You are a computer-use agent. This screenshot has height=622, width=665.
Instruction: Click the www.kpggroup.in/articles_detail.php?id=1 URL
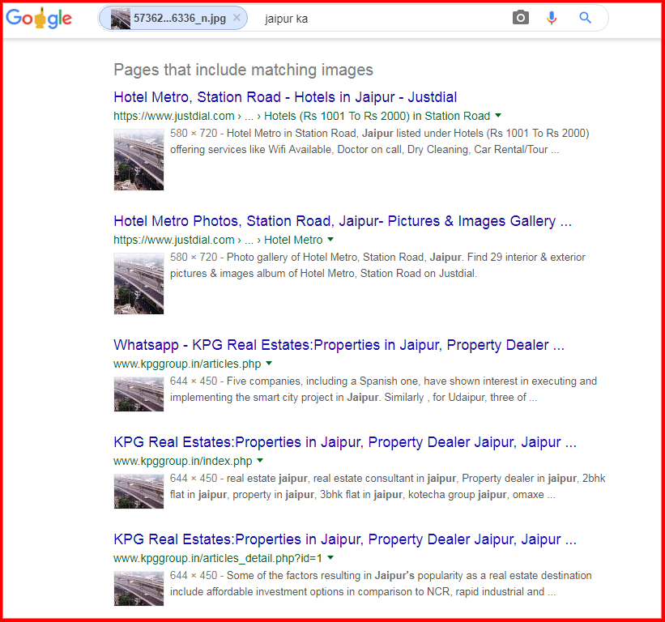point(218,558)
